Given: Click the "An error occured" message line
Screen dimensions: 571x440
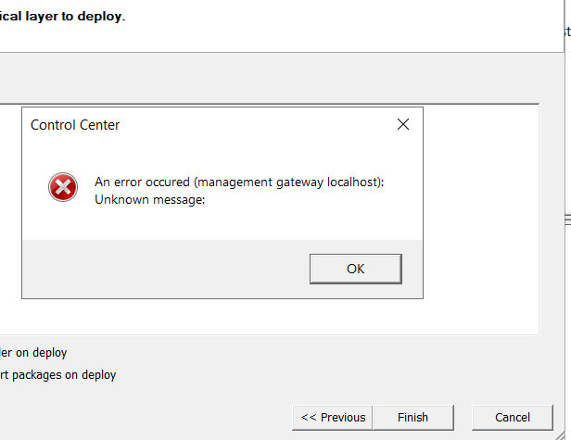Looking at the screenshot, I should pyautogui.click(x=239, y=182).
